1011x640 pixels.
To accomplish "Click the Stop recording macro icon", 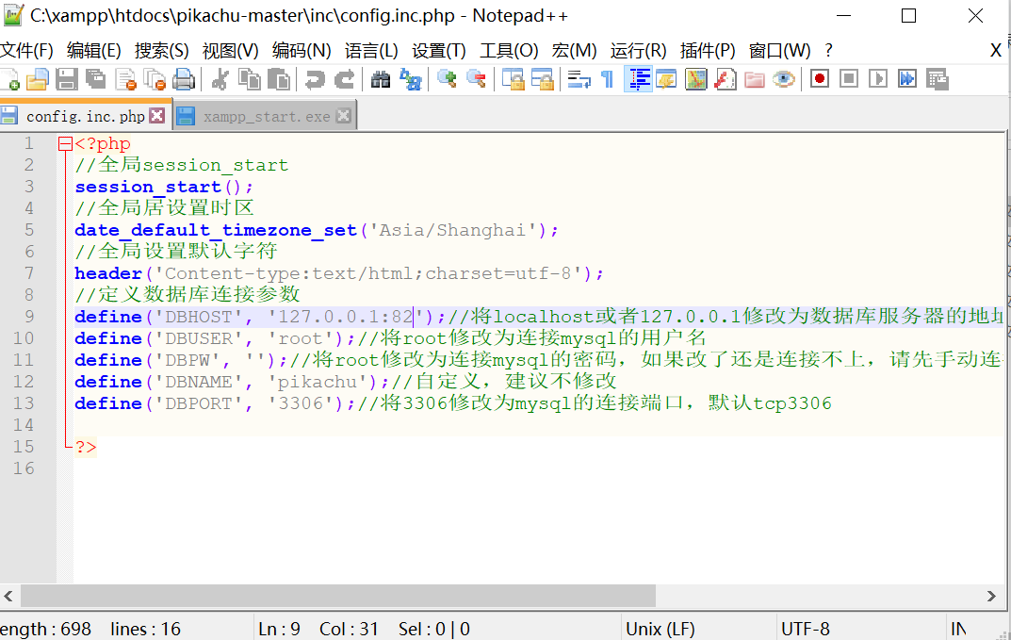I will click(849, 79).
